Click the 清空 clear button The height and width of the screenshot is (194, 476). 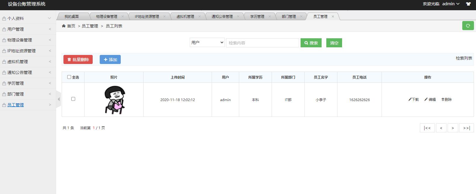pyautogui.click(x=334, y=43)
